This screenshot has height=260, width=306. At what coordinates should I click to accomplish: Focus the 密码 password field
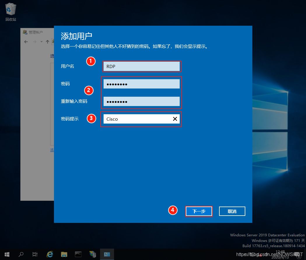pos(141,84)
